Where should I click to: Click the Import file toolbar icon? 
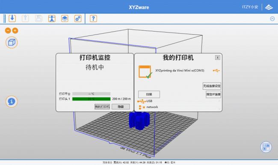pyautogui.click(x=12, y=18)
